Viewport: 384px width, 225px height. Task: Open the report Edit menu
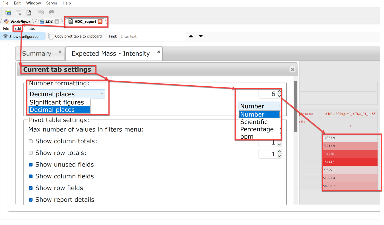[x=18, y=29]
